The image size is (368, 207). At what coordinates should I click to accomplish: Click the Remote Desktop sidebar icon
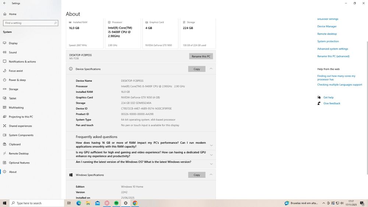[x=4, y=153]
